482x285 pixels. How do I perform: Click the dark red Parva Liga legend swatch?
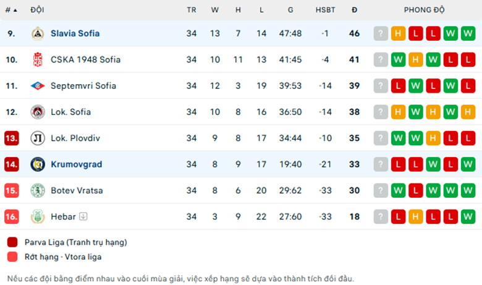(x=12, y=242)
